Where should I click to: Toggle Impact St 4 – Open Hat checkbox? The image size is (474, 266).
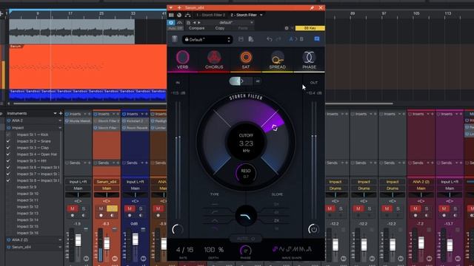(x=8, y=154)
